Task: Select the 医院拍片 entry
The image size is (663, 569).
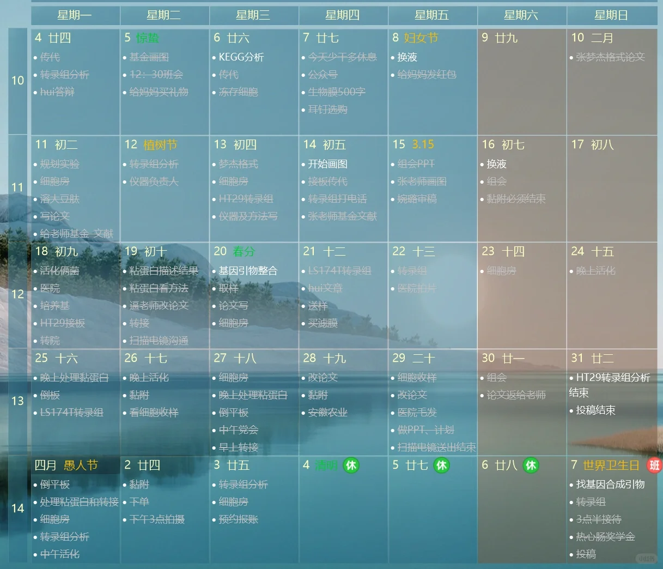Action: (x=417, y=288)
